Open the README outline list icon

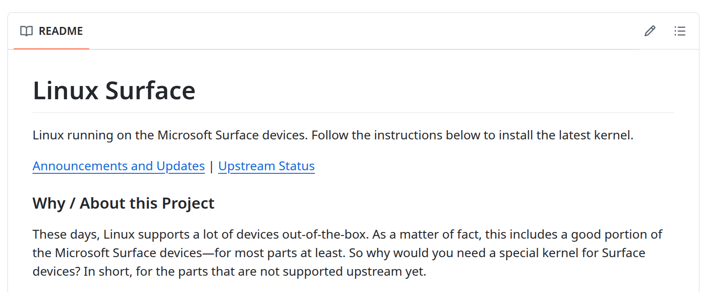[x=680, y=31]
